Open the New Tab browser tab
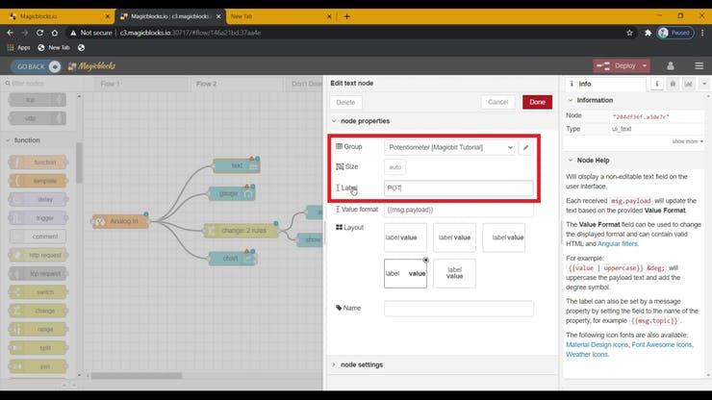 [x=248, y=15]
